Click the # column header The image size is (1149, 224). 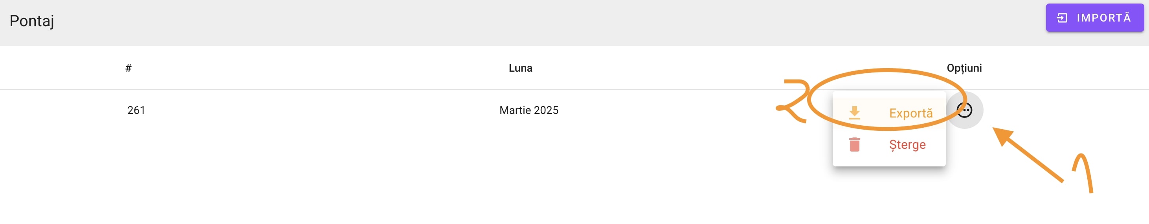click(128, 68)
